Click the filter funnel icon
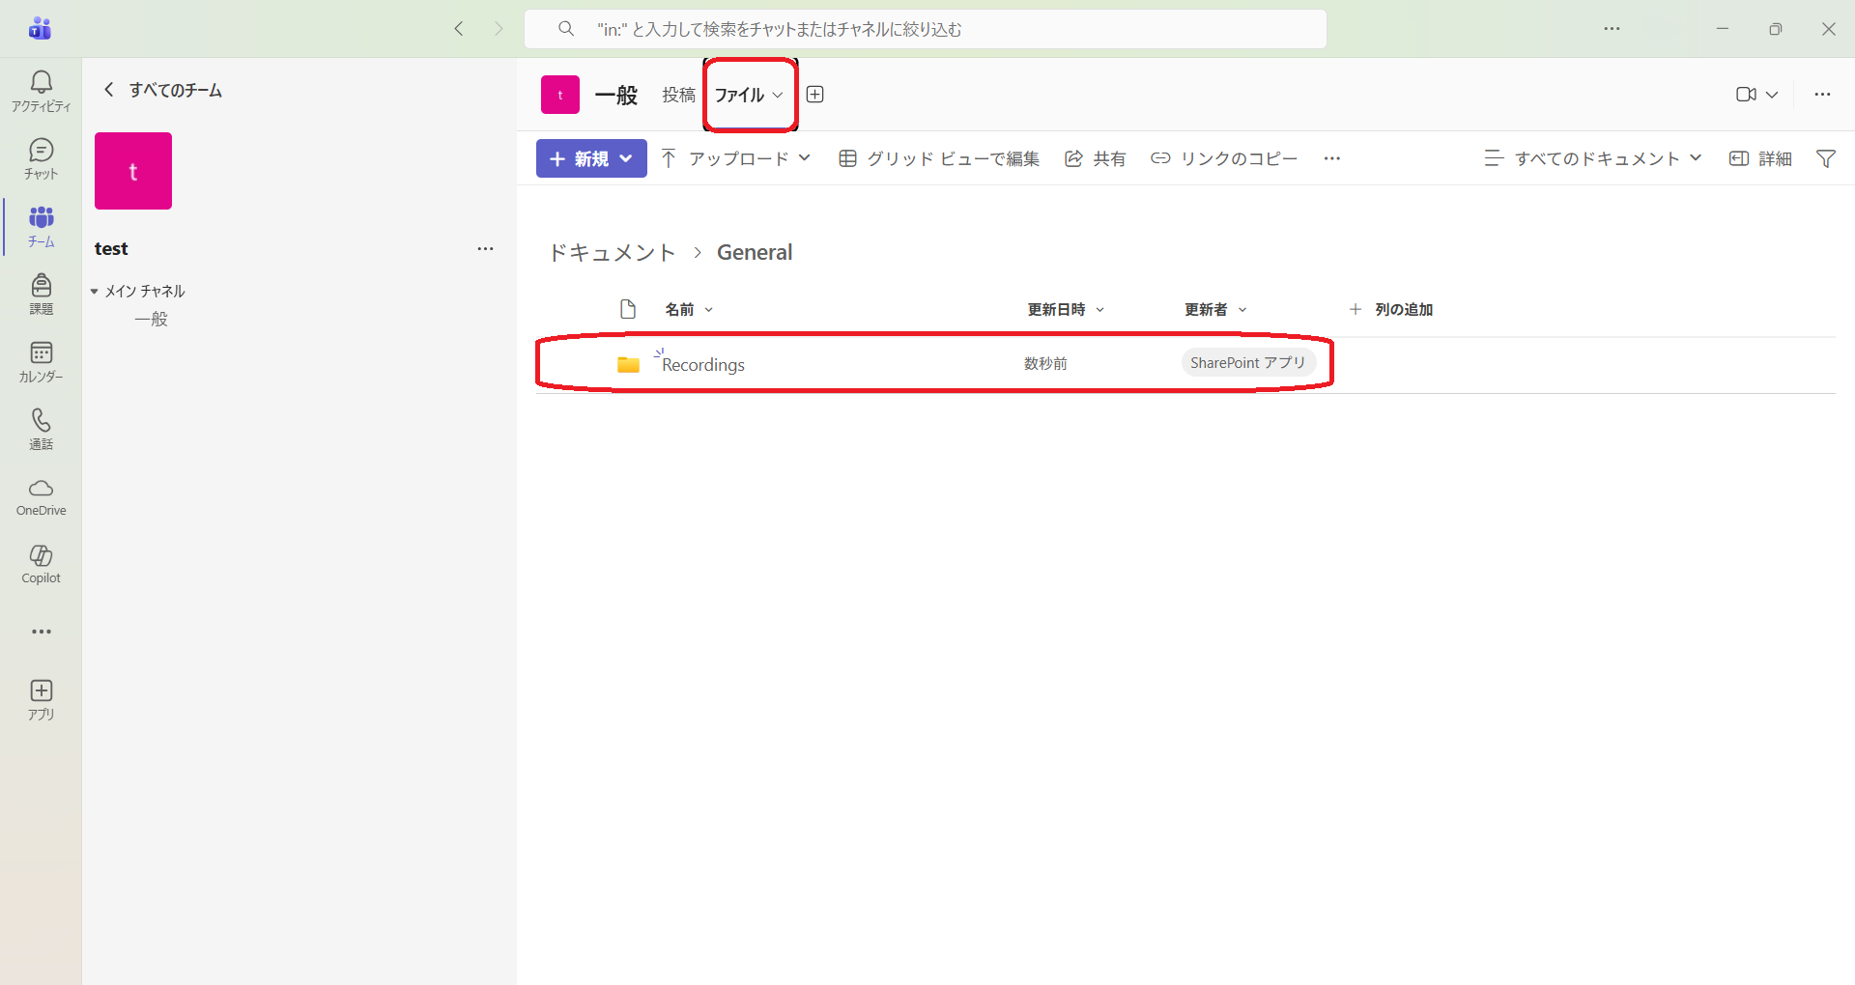This screenshot has height=985, width=1855. [1825, 158]
